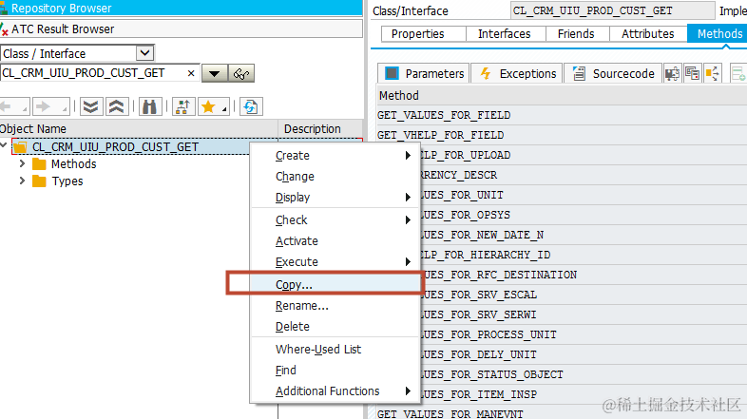Click the green insert row icon at toolbar edge
The image size is (747, 419).
738,73
